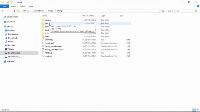Screen dimensions: 200x112
Task: Select the mysql_installservice batch file icon
Action: coord(43,46)
